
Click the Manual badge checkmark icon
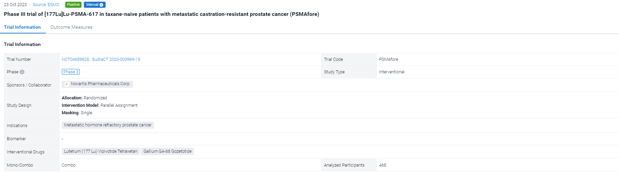pyautogui.click(x=101, y=5)
